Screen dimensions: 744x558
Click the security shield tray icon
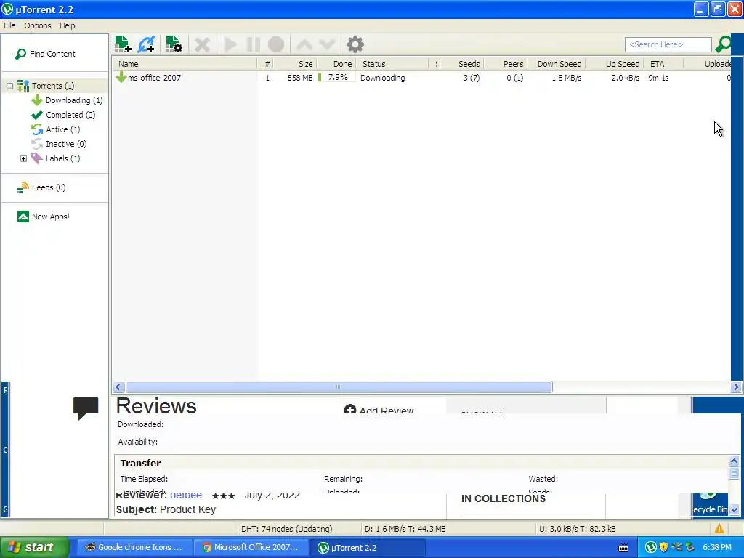pos(663,548)
